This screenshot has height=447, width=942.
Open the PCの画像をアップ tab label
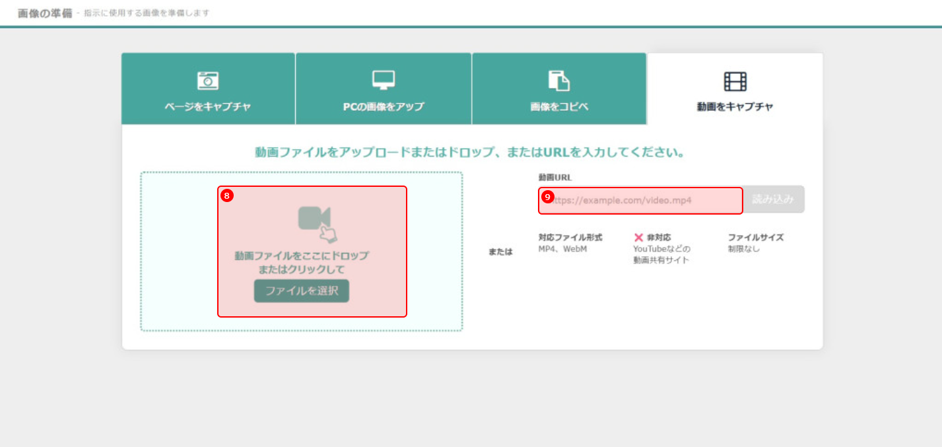tap(383, 107)
